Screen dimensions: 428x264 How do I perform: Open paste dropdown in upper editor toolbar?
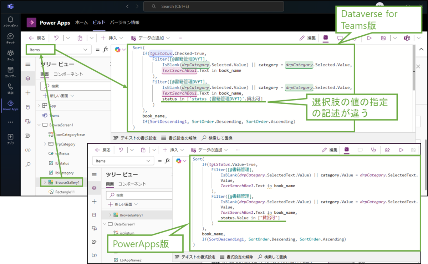(91, 38)
